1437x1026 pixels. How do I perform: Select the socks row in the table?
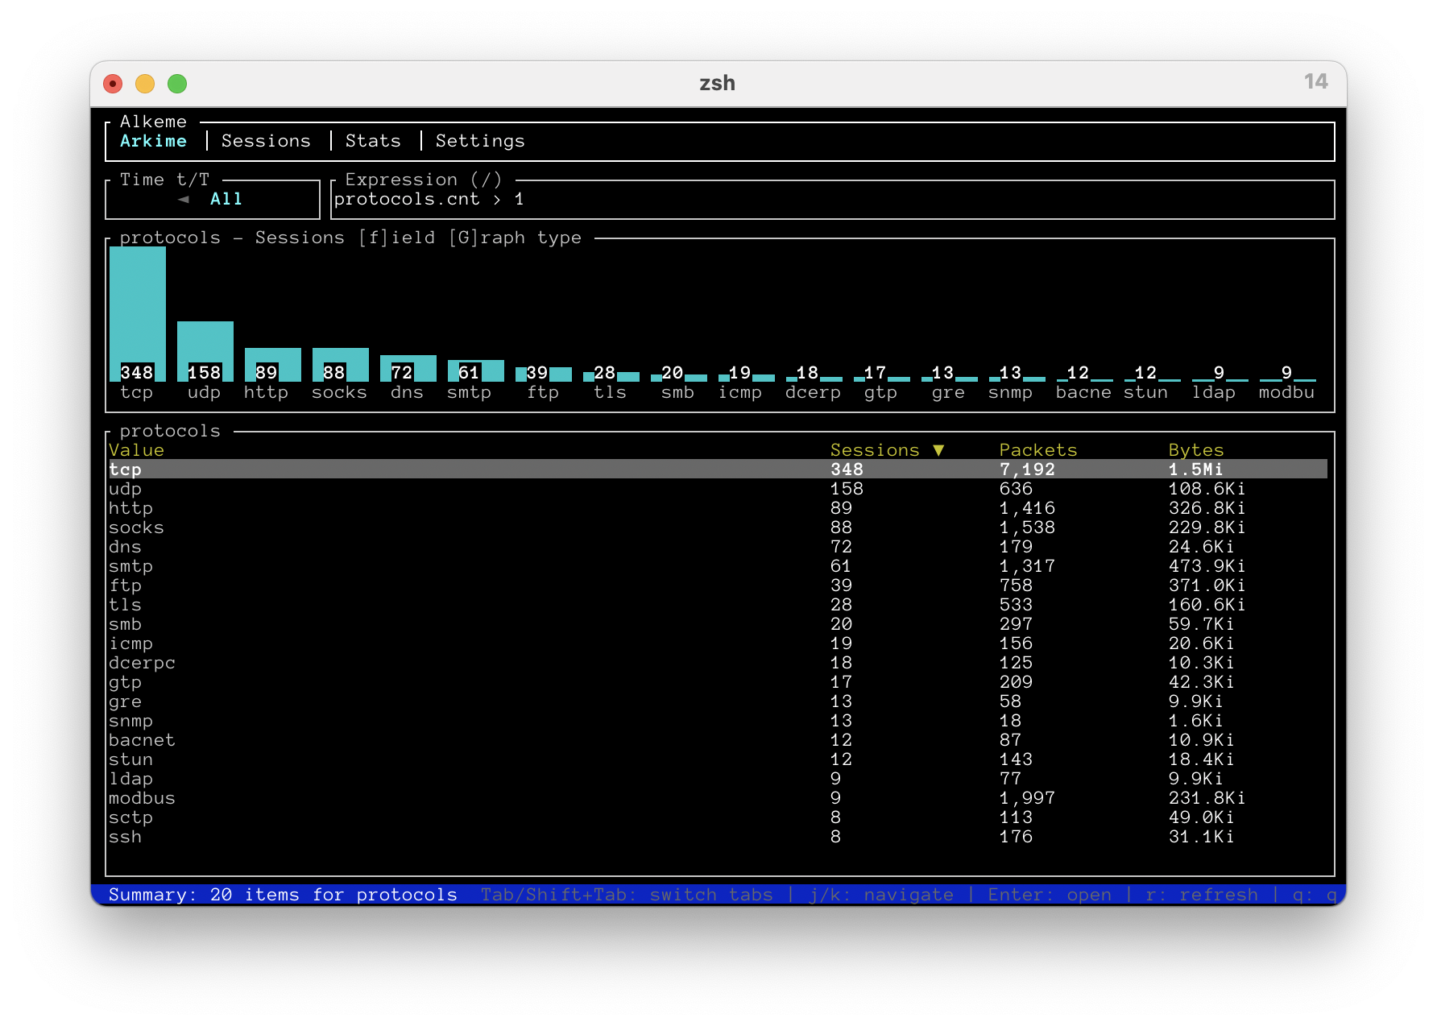click(718, 527)
